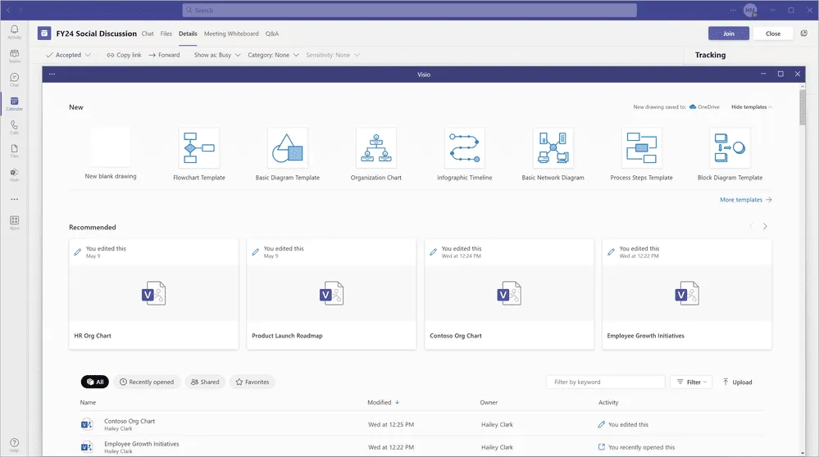Click the Owner column header

point(489,402)
